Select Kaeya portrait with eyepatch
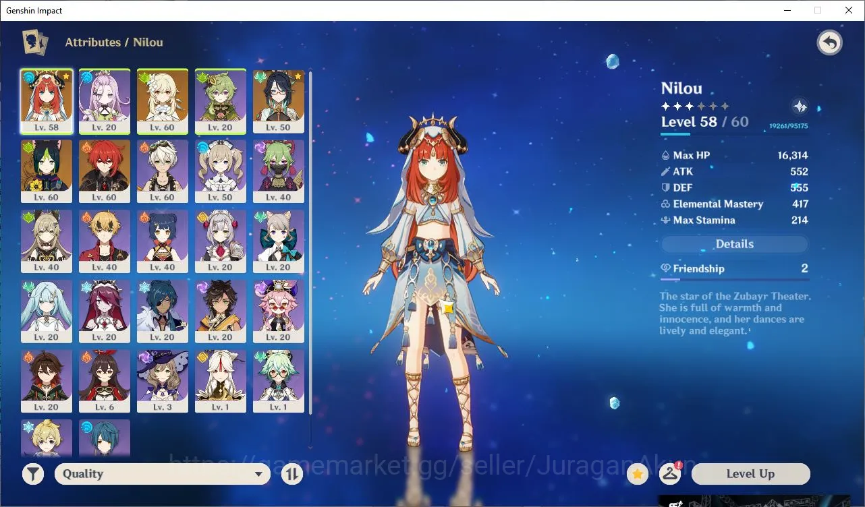Image resolution: width=865 pixels, height=507 pixels. [x=163, y=311]
